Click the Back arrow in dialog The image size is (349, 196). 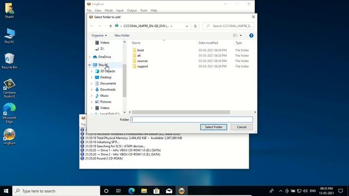tap(92, 26)
